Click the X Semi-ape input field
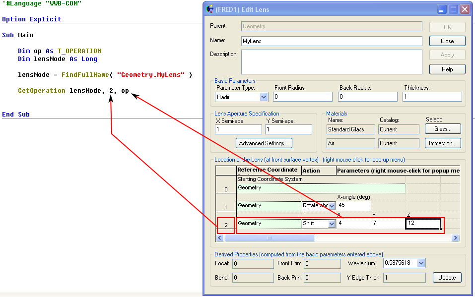This screenshot has width=475, height=297. point(238,129)
